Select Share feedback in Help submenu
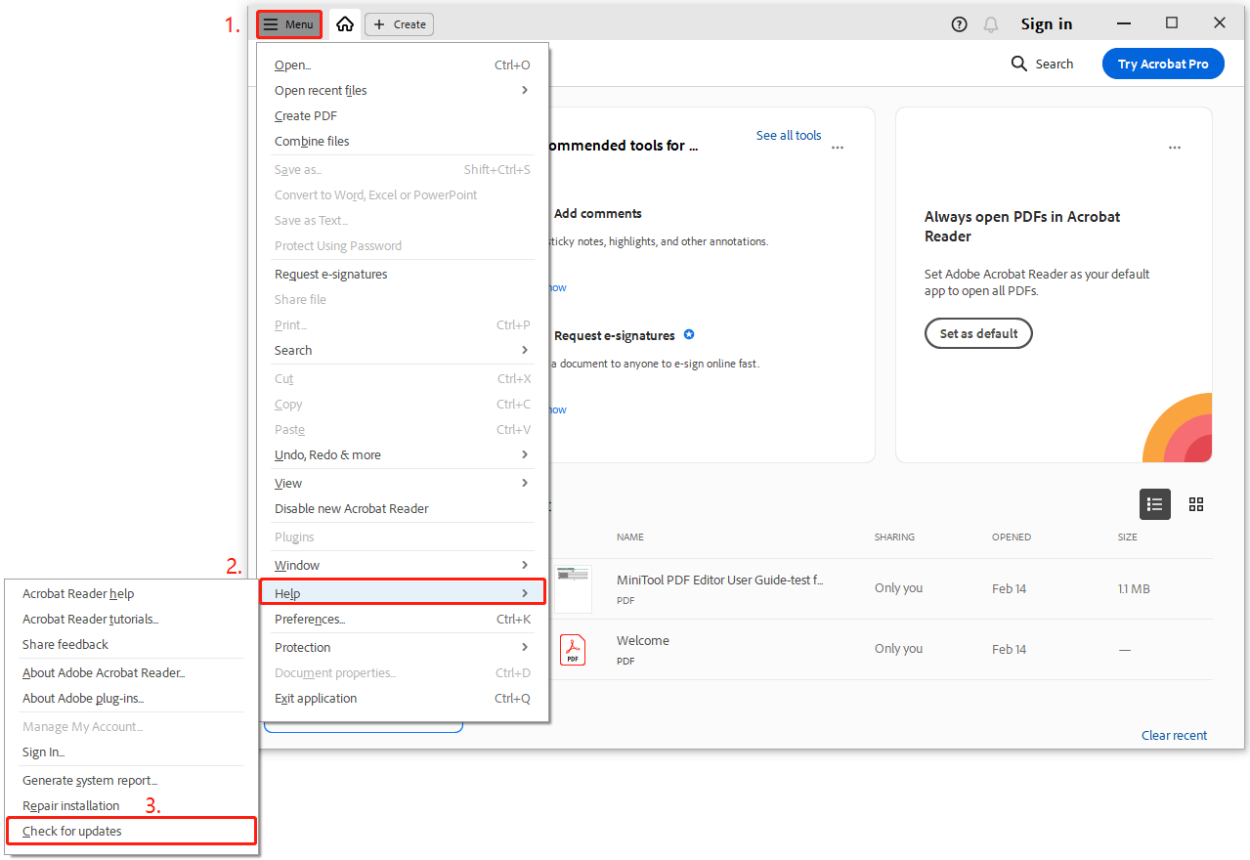 point(131,645)
